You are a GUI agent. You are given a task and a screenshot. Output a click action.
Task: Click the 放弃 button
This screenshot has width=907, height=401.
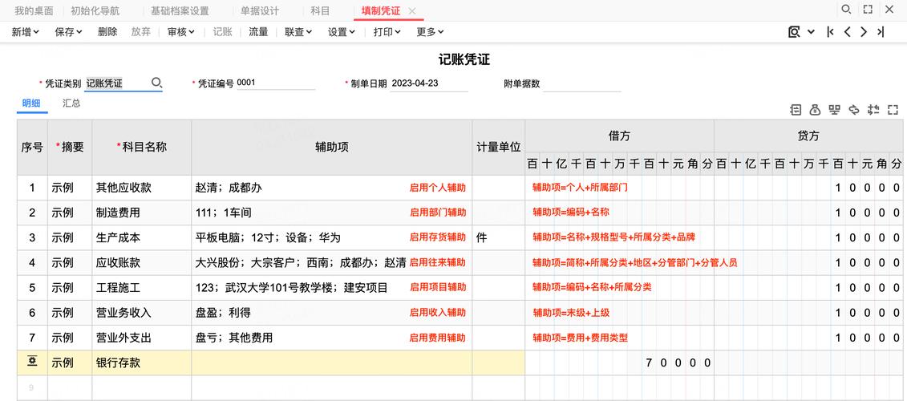[x=141, y=32]
